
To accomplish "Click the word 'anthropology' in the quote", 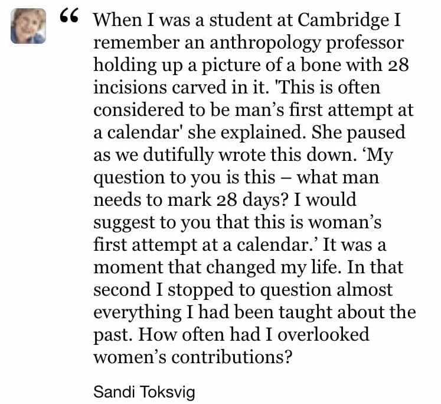I will pyautogui.click(x=266, y=43).
